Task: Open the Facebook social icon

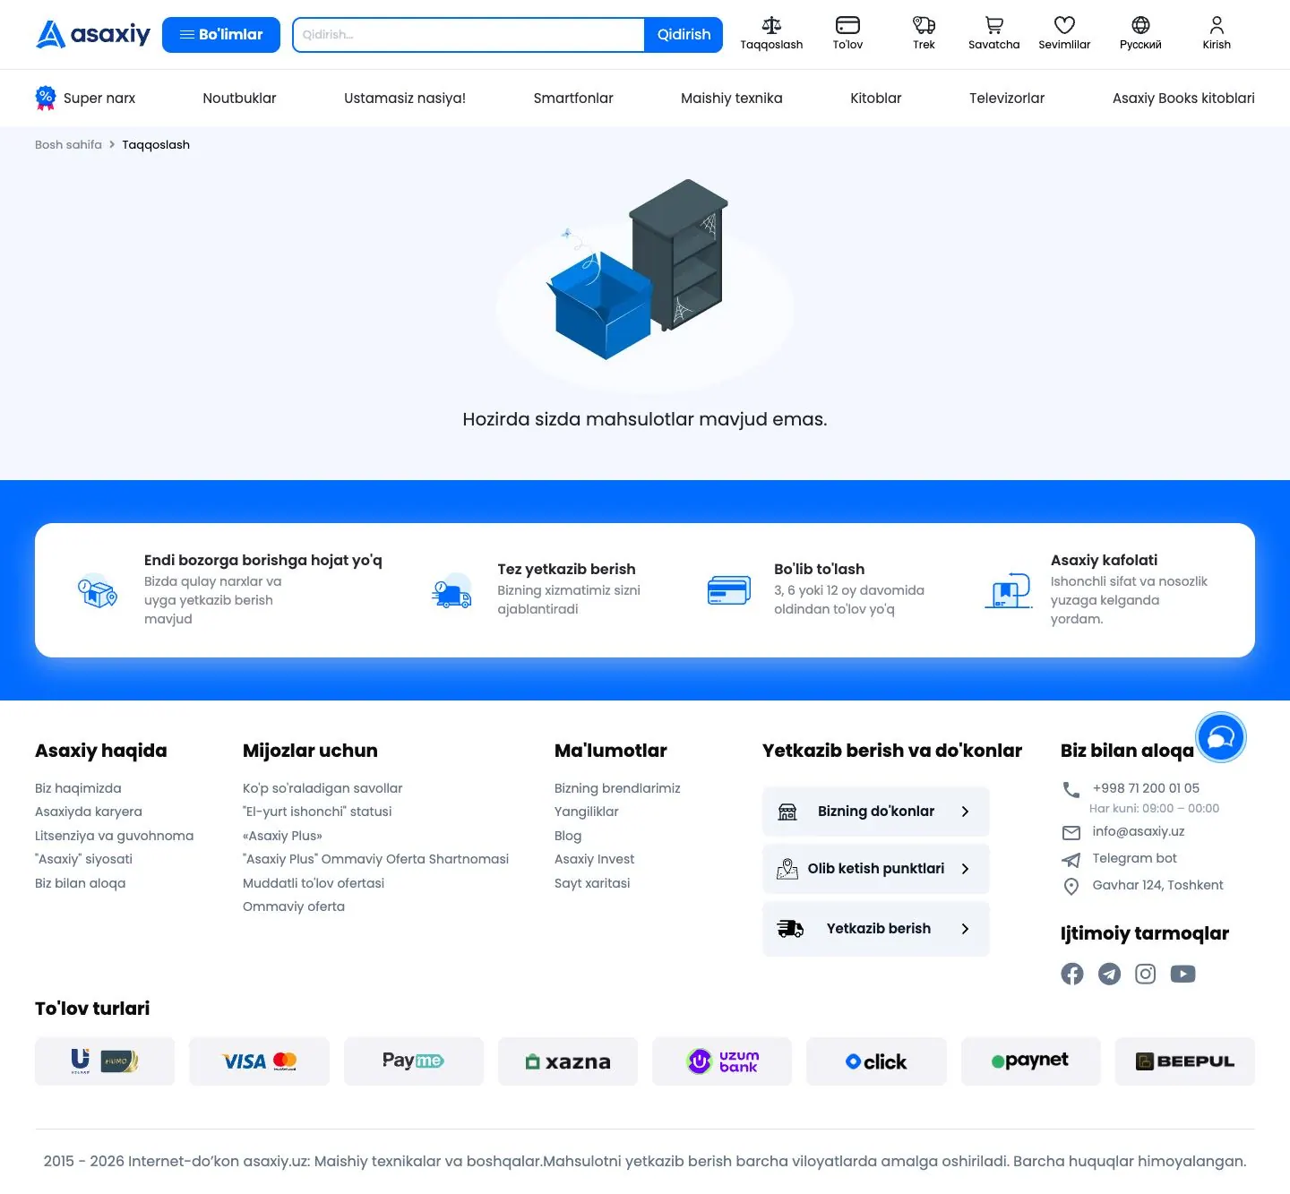Action: [1072, 974]
